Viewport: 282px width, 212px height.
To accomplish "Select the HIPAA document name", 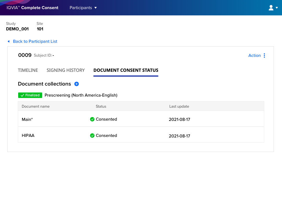I will click(x=28, y=136).
